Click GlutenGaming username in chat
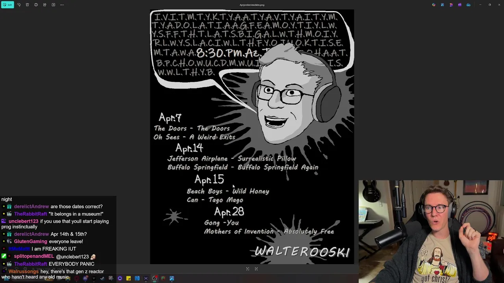504x283 pixels. pos(30,241)
